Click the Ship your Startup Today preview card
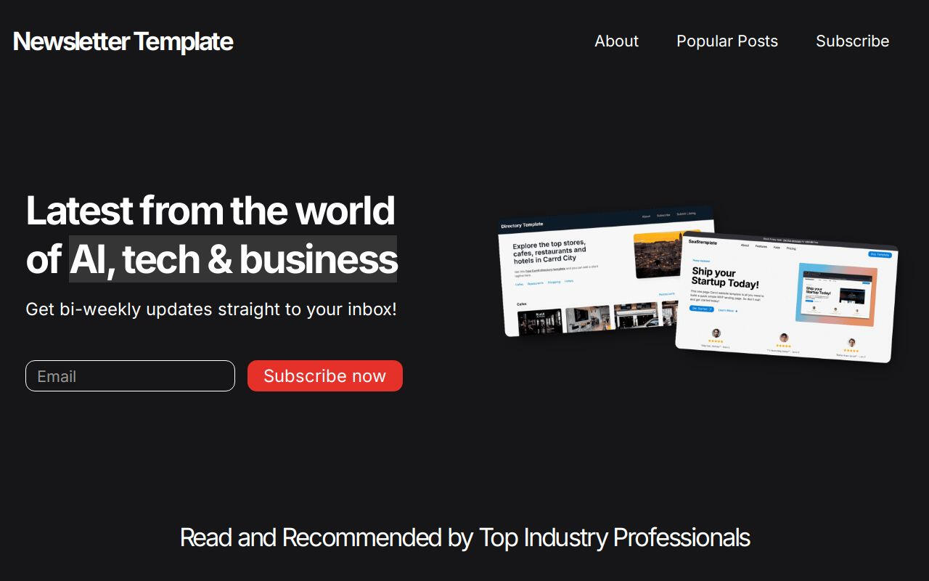This screenshot has height=581, width=929. pos(787,299)
